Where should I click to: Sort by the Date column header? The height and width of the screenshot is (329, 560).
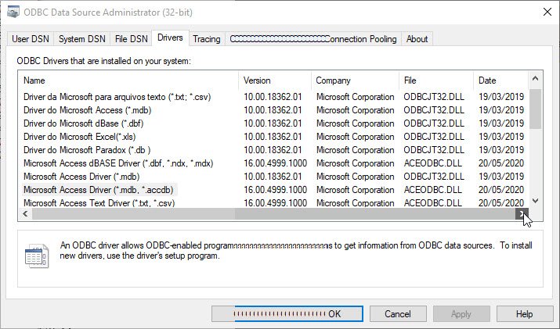(500, 80)
